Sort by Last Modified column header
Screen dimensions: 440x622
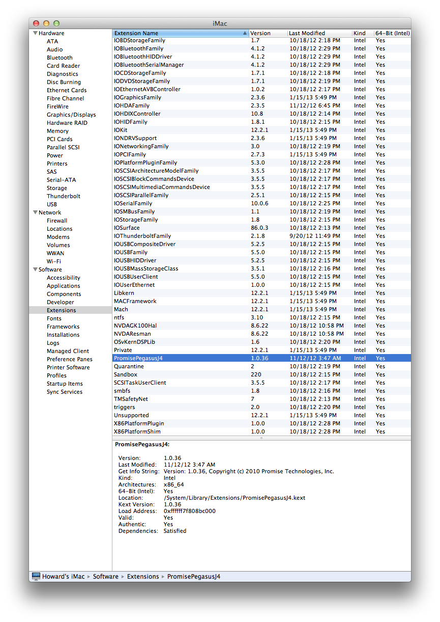pyautogui.click(x=320, y=33)
